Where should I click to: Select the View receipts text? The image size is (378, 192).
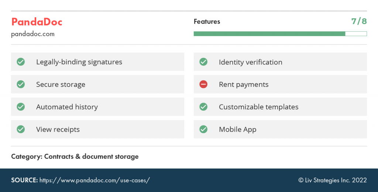58,129
